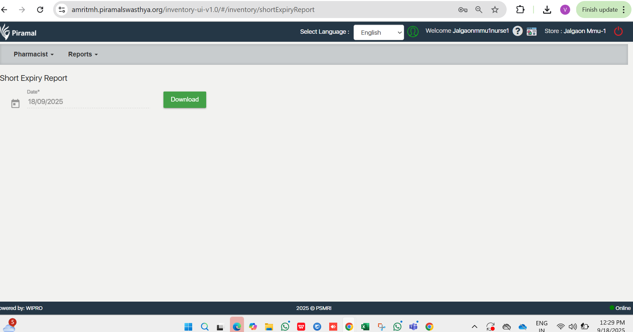Expand the Pharmacist menu
This screenshot has height=332, width=633.
[33, 54]
